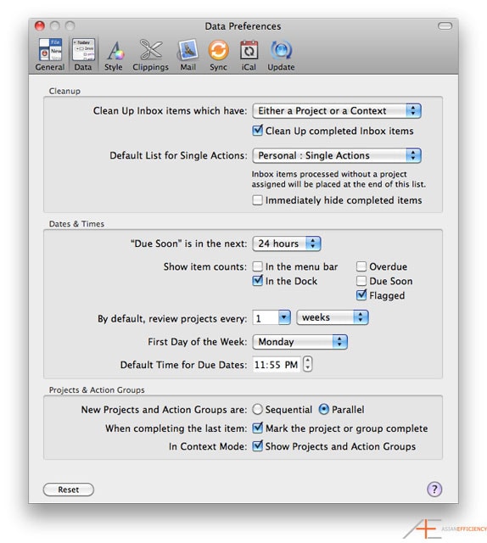The width and height of the screenshot is (487, 543).
Task: Click the toolbar toggle pill button
Action: [x=445, y=26]
